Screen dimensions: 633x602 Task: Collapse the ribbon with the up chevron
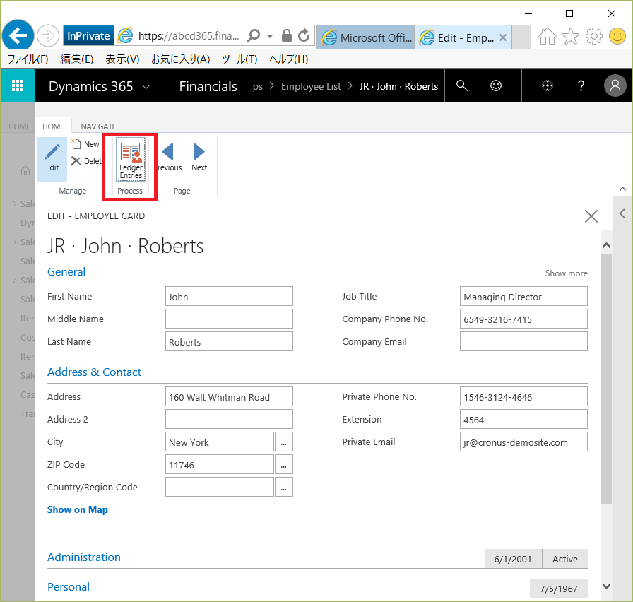click(x=622, y=189)
